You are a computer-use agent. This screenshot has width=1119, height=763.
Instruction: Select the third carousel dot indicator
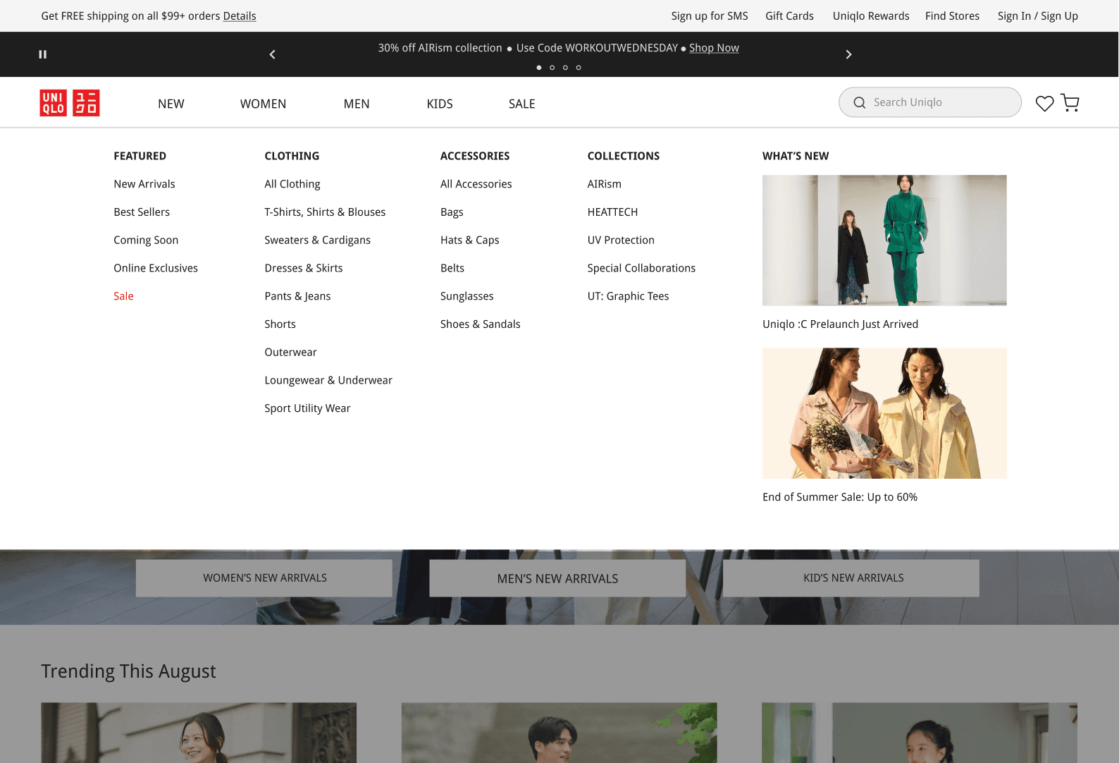565,68
